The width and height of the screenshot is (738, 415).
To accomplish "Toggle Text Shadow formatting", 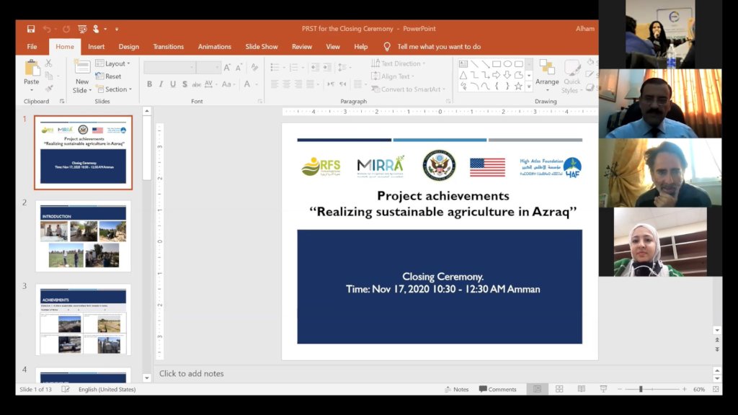I will pyautogui.click(x=184, y=84).
